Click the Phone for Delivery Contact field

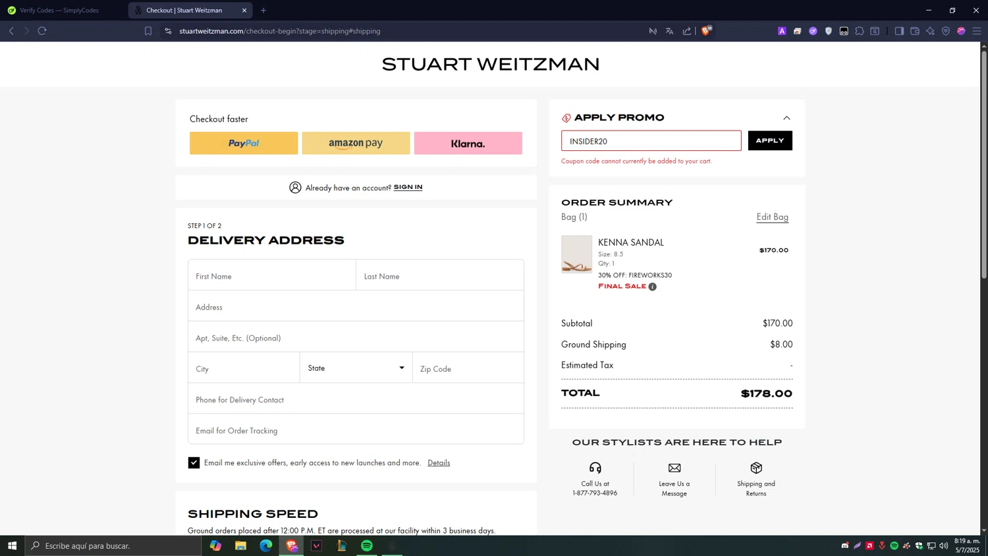click(356, 400)
